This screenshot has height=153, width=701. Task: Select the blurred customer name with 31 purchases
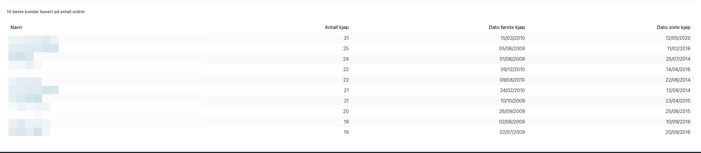[34, 38]
